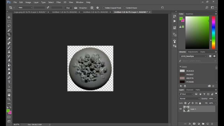The width and height of the screenshot is (224, 126).
Task: Select the Healing Brush tool
Action: tap(9, 43)
